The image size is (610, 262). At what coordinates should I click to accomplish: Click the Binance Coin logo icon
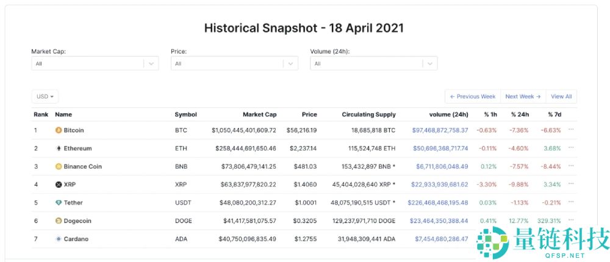(59, 166)
